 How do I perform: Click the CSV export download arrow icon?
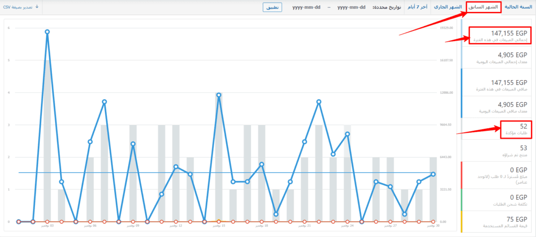37,7
